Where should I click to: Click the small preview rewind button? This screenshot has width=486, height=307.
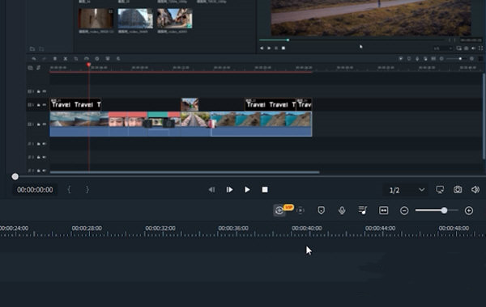click(262, 48)
